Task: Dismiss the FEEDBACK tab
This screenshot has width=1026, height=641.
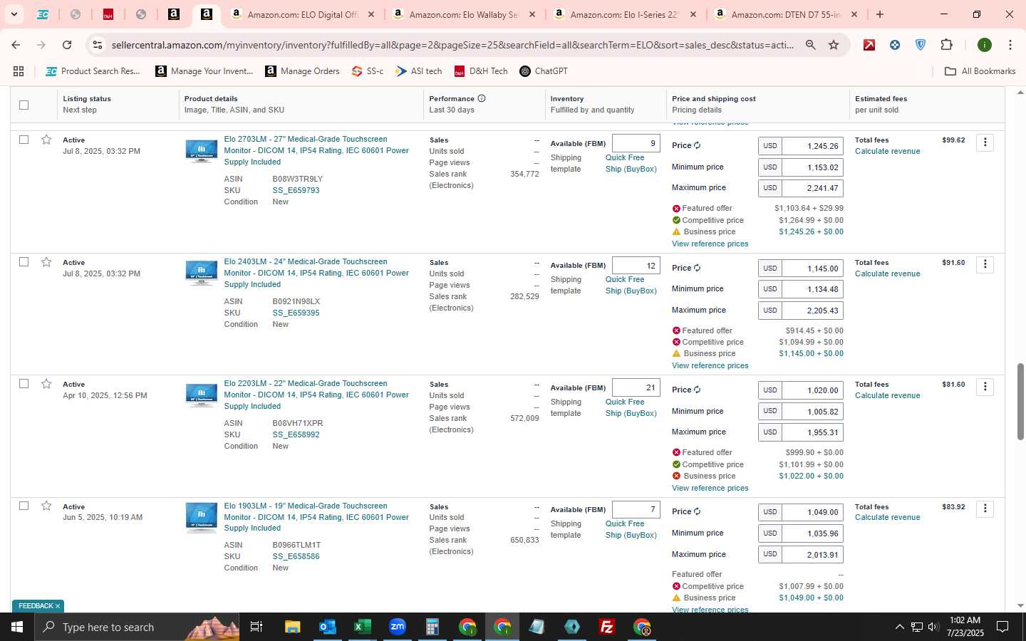Action: tap(58, 606)
